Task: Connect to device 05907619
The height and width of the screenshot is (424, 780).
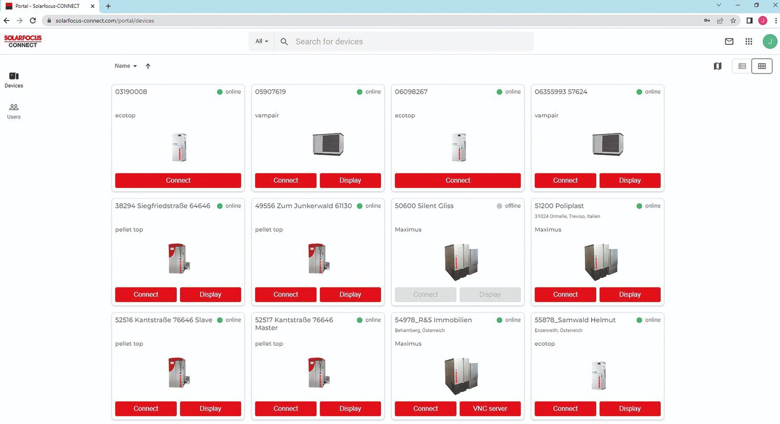Action: point(286,180)
